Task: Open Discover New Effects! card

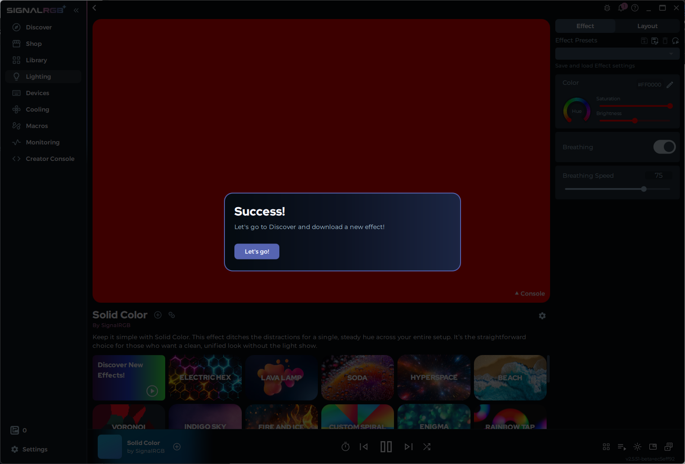Action: (129, 378)
